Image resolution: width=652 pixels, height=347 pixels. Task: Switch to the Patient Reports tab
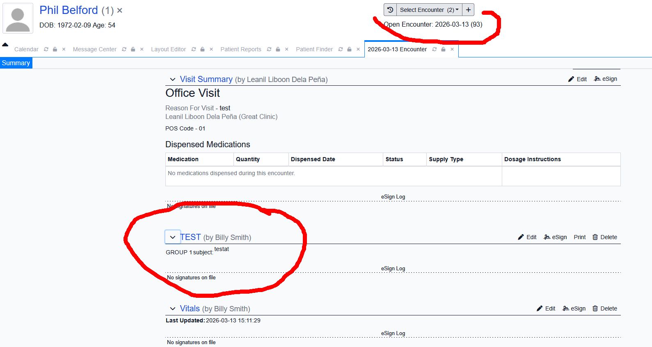tap(240, 49)
